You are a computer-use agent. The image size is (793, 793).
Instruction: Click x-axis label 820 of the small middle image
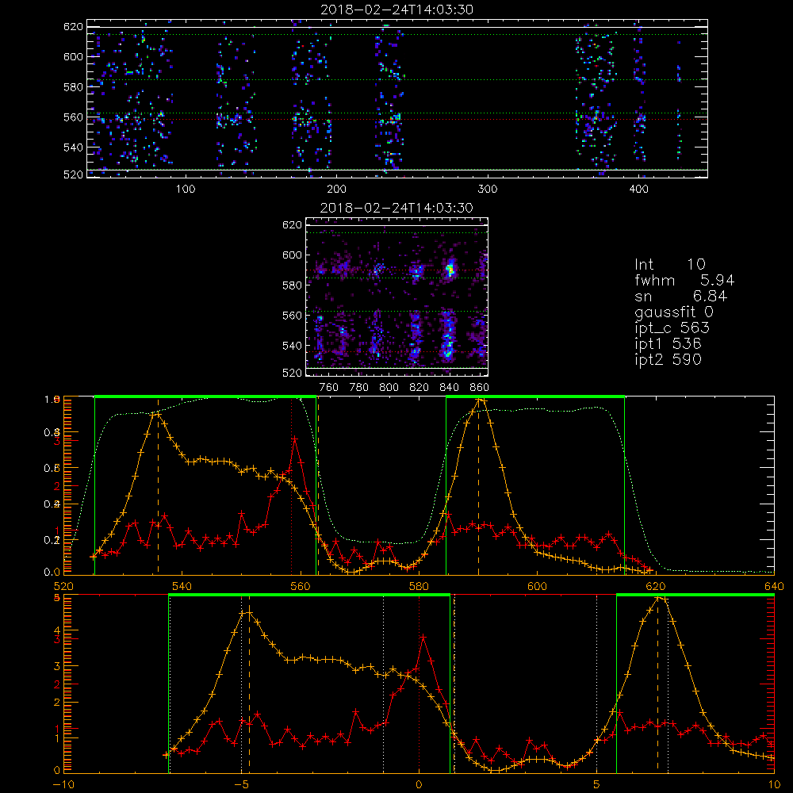coord(419,388)
